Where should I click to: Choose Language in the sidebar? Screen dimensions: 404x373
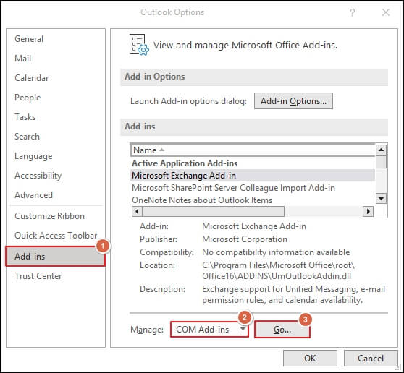33,156
